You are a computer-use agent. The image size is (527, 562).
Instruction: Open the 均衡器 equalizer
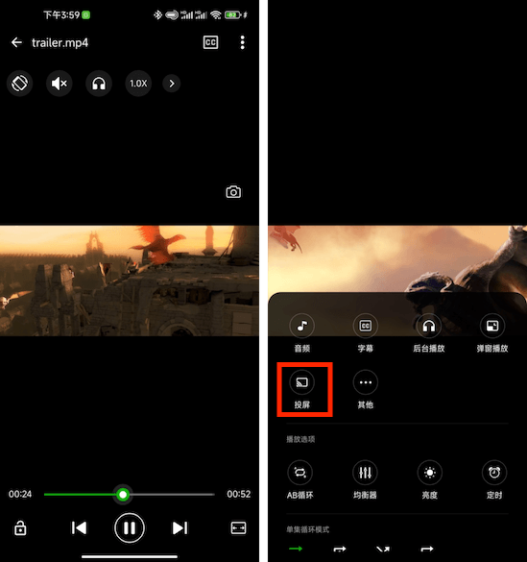(365, 480)
